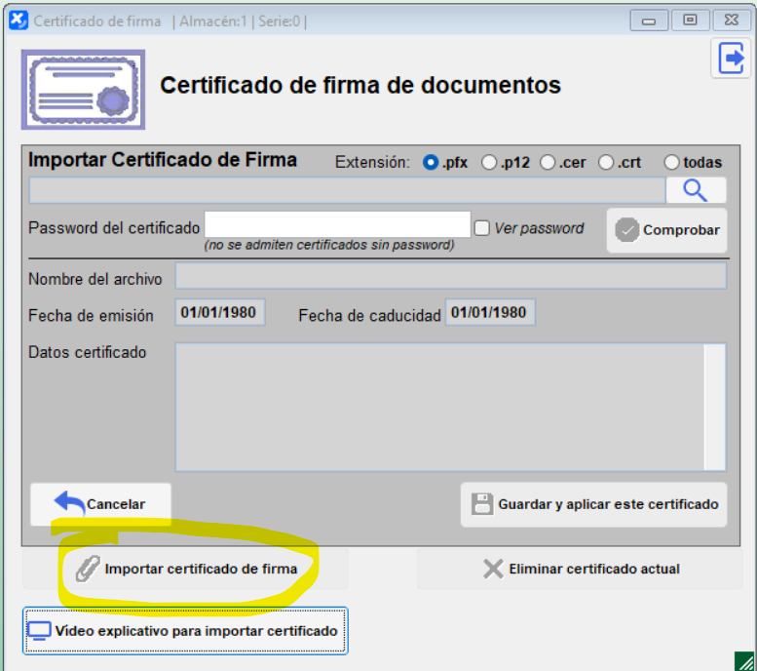
Task: Click the Datos certificado text area
Action: 439,407
